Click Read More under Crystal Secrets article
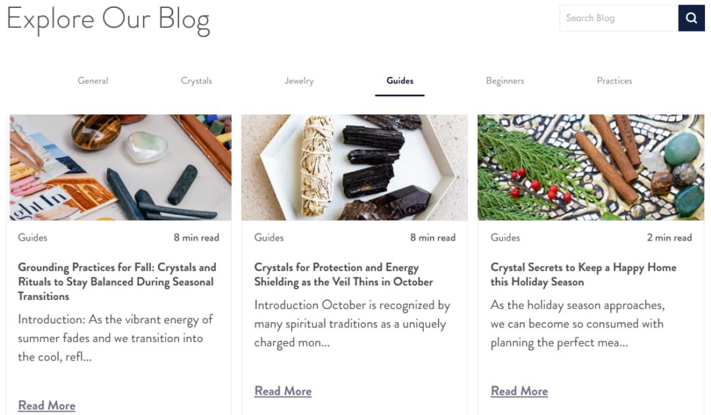 click(x=519, y=391)
